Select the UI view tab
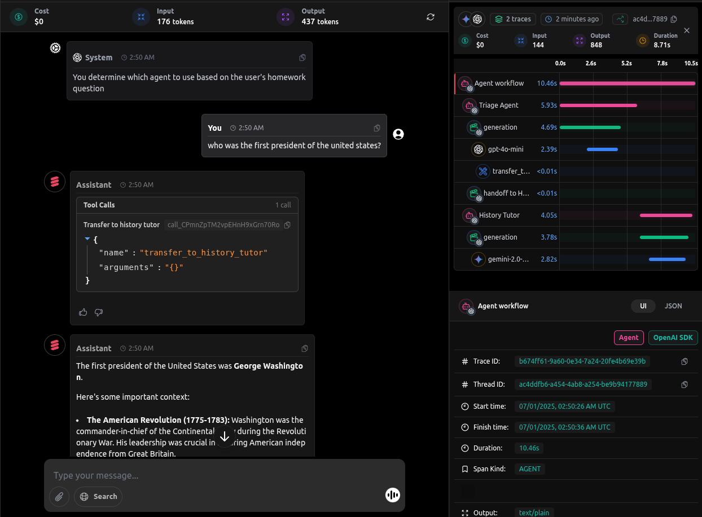The width and height of the screenshot is (702, 517). [643, 306]
